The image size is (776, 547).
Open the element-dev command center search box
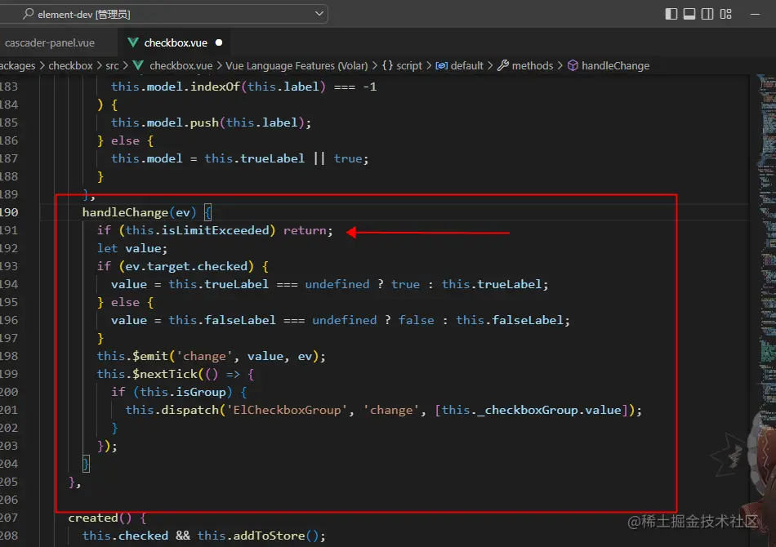163,14
